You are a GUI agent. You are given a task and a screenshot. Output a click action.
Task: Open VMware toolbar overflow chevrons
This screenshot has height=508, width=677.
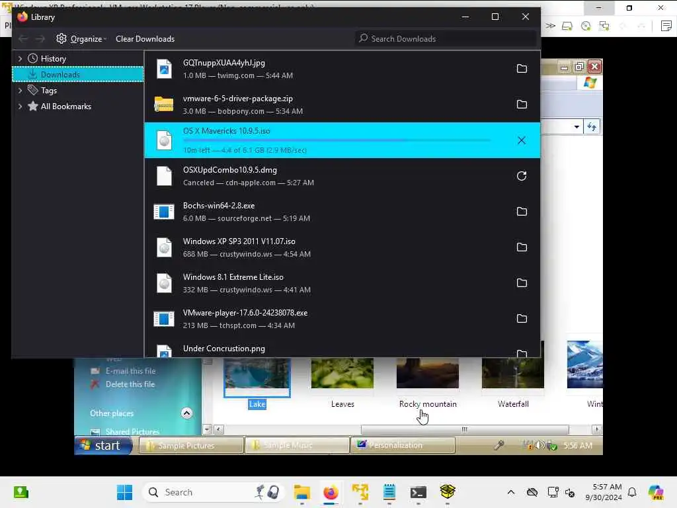550,26
